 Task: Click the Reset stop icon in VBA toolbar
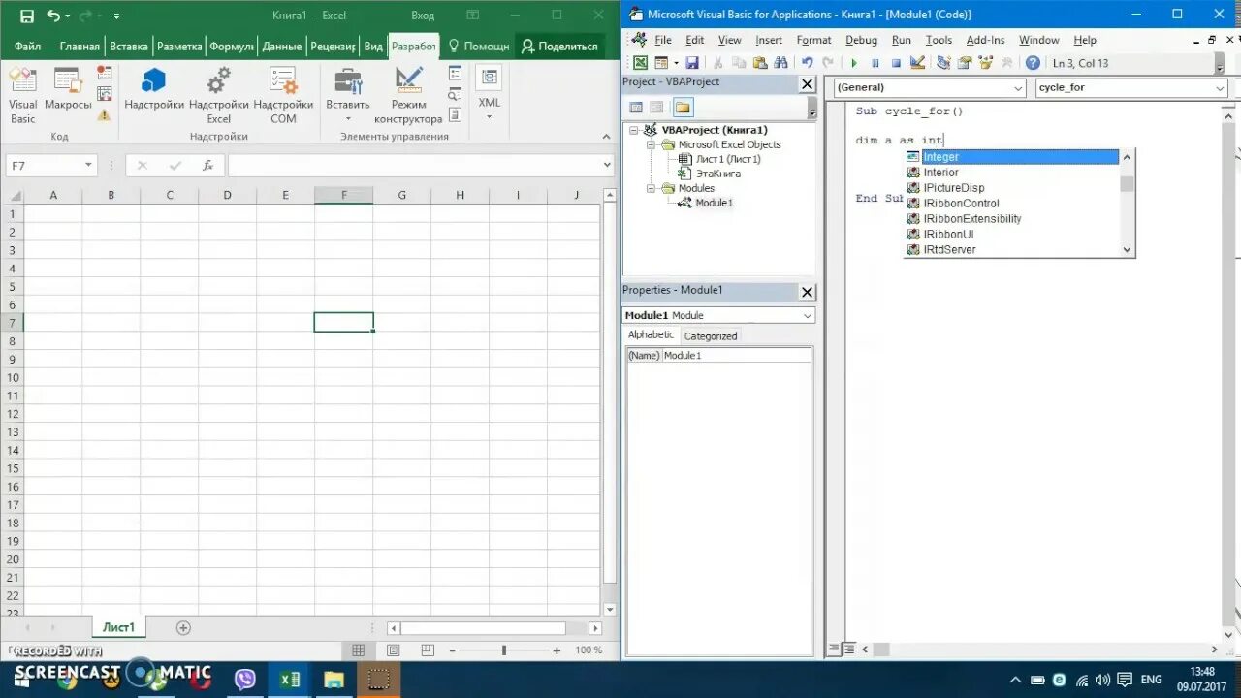coord(896,63)
